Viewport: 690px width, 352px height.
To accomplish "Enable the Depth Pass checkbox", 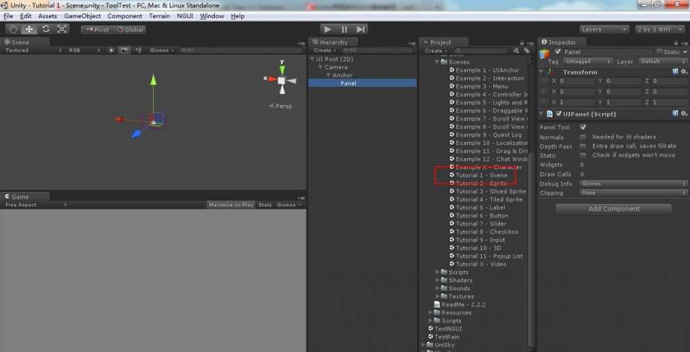I will [x=583, y=146].
